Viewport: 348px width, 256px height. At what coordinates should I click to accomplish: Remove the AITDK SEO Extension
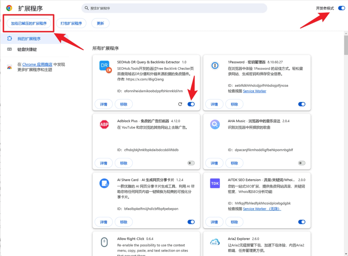click(234, 222)
